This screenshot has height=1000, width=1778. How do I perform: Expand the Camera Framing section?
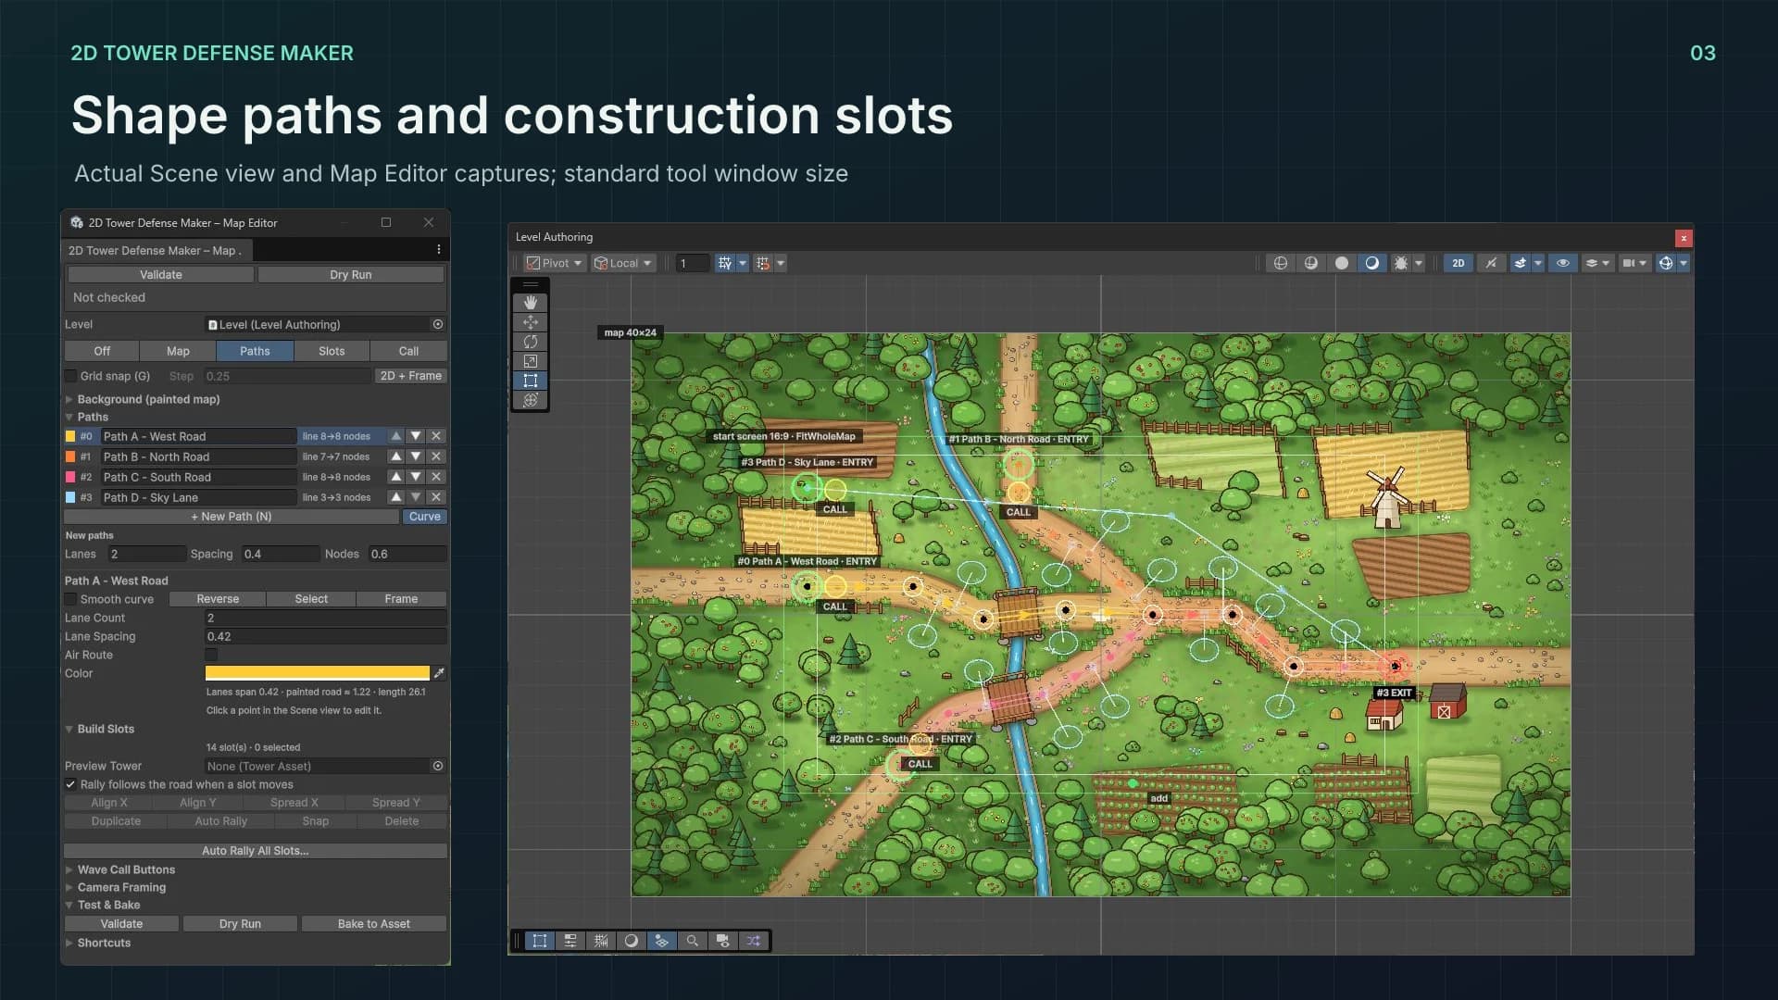(x=69, y=887)
